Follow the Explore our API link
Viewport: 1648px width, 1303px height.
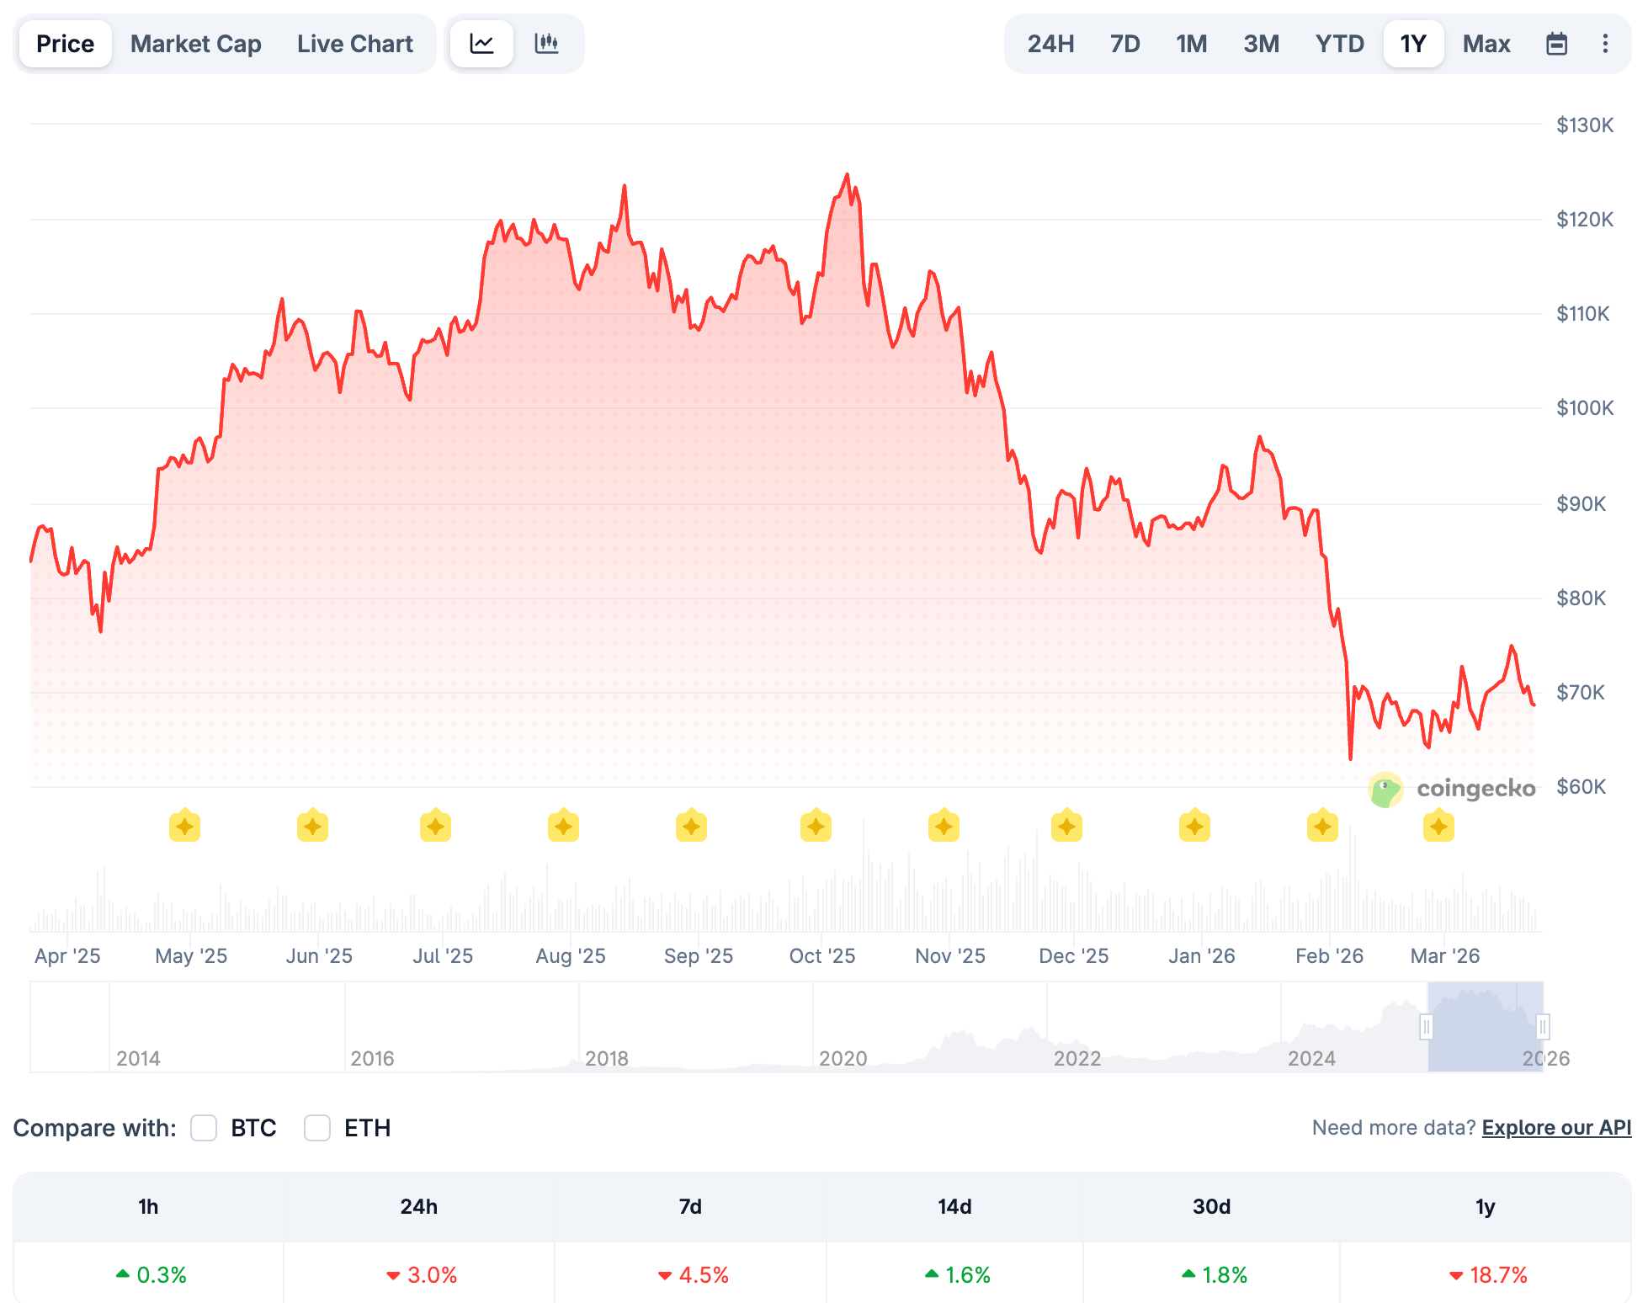[x=1556, y=1128]
